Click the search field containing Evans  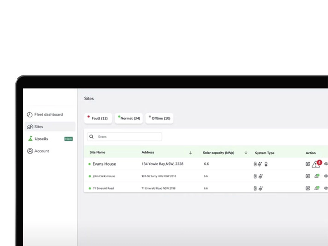point(127,137)
